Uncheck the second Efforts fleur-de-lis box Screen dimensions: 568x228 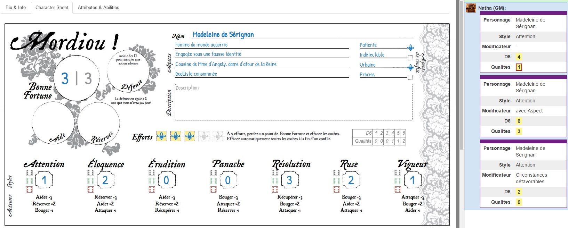coord(176,136)
